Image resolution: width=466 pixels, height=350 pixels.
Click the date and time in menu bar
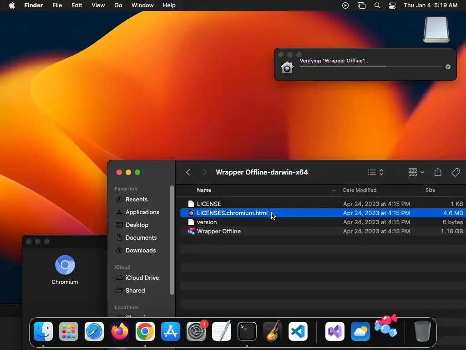point(431,5)
